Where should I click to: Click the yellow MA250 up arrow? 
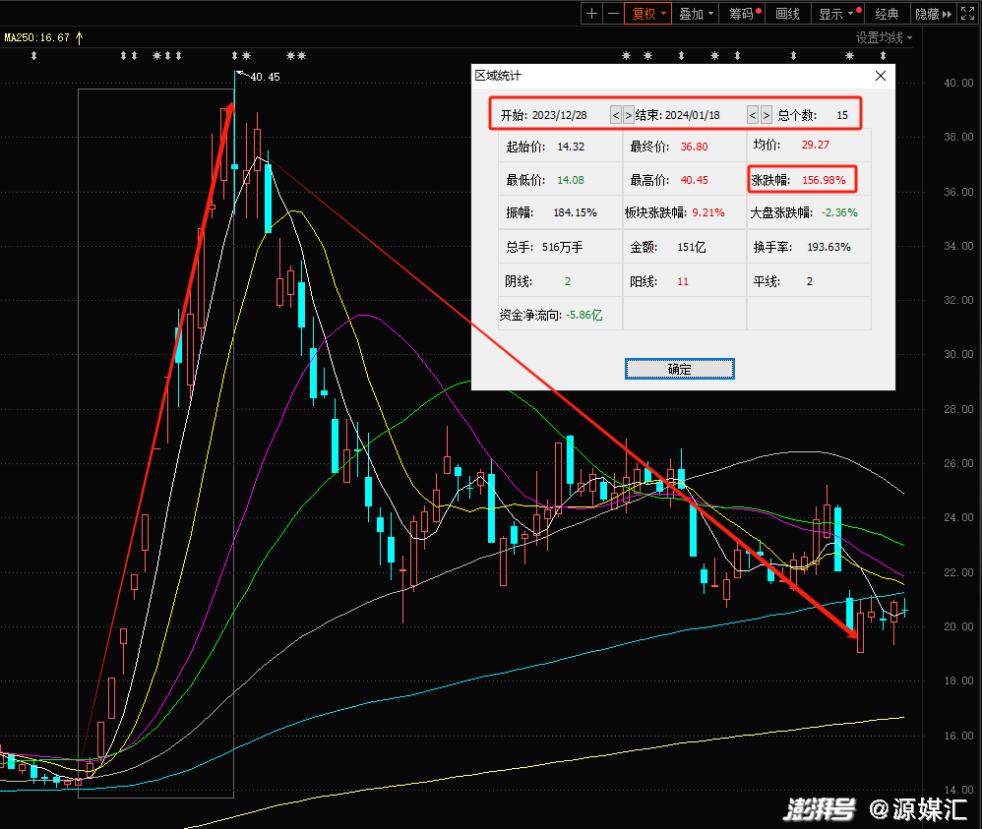click(x=80, y=37)
